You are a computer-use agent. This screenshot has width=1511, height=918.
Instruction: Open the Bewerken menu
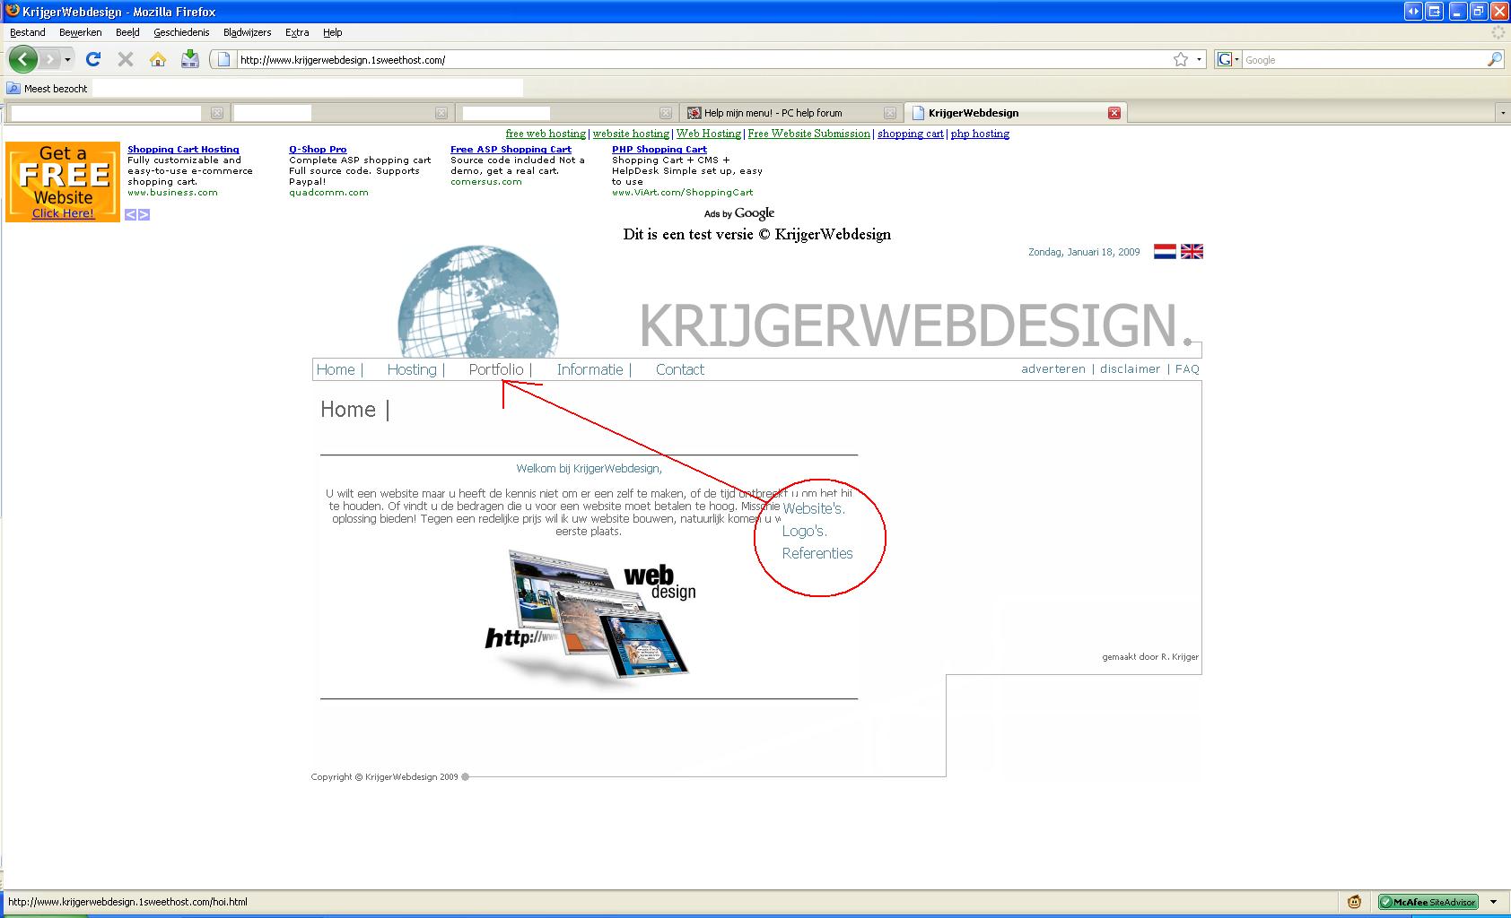[81, 32]
